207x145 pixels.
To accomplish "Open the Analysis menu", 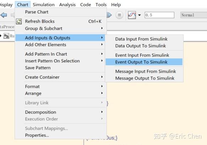I will click(67, 5).
